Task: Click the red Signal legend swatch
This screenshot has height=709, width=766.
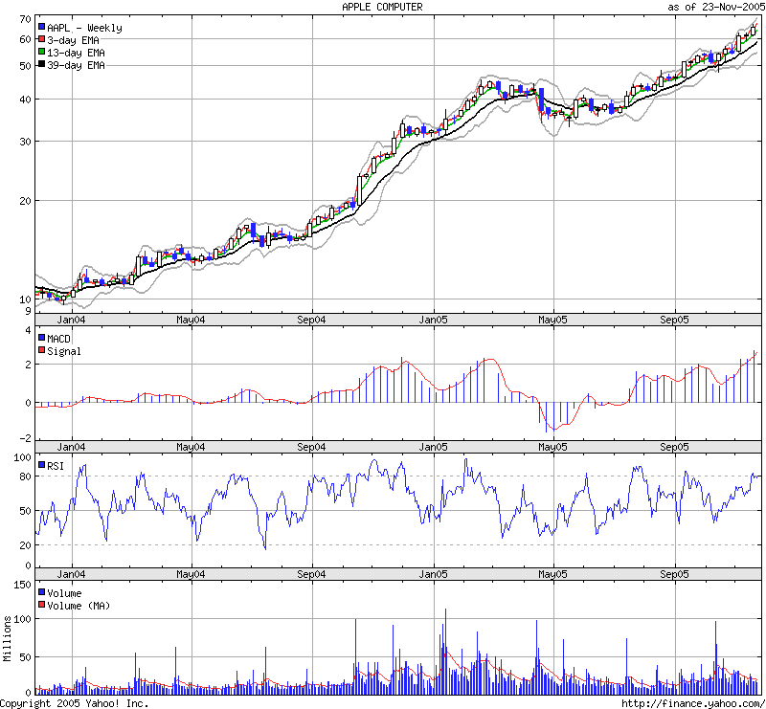Action: (x=41, y=350)
